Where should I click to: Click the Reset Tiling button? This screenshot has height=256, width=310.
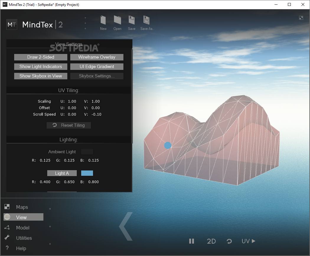pyautogui.click(x=69, y=125)
